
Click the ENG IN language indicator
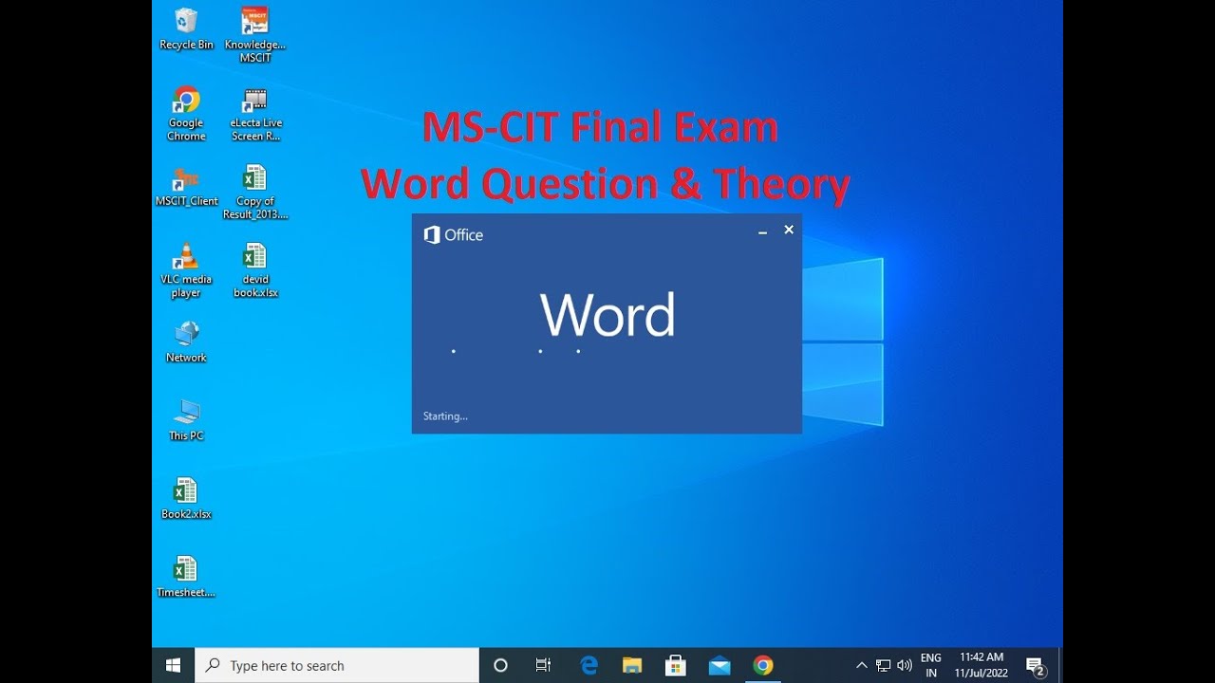click(x=931, y=666)
